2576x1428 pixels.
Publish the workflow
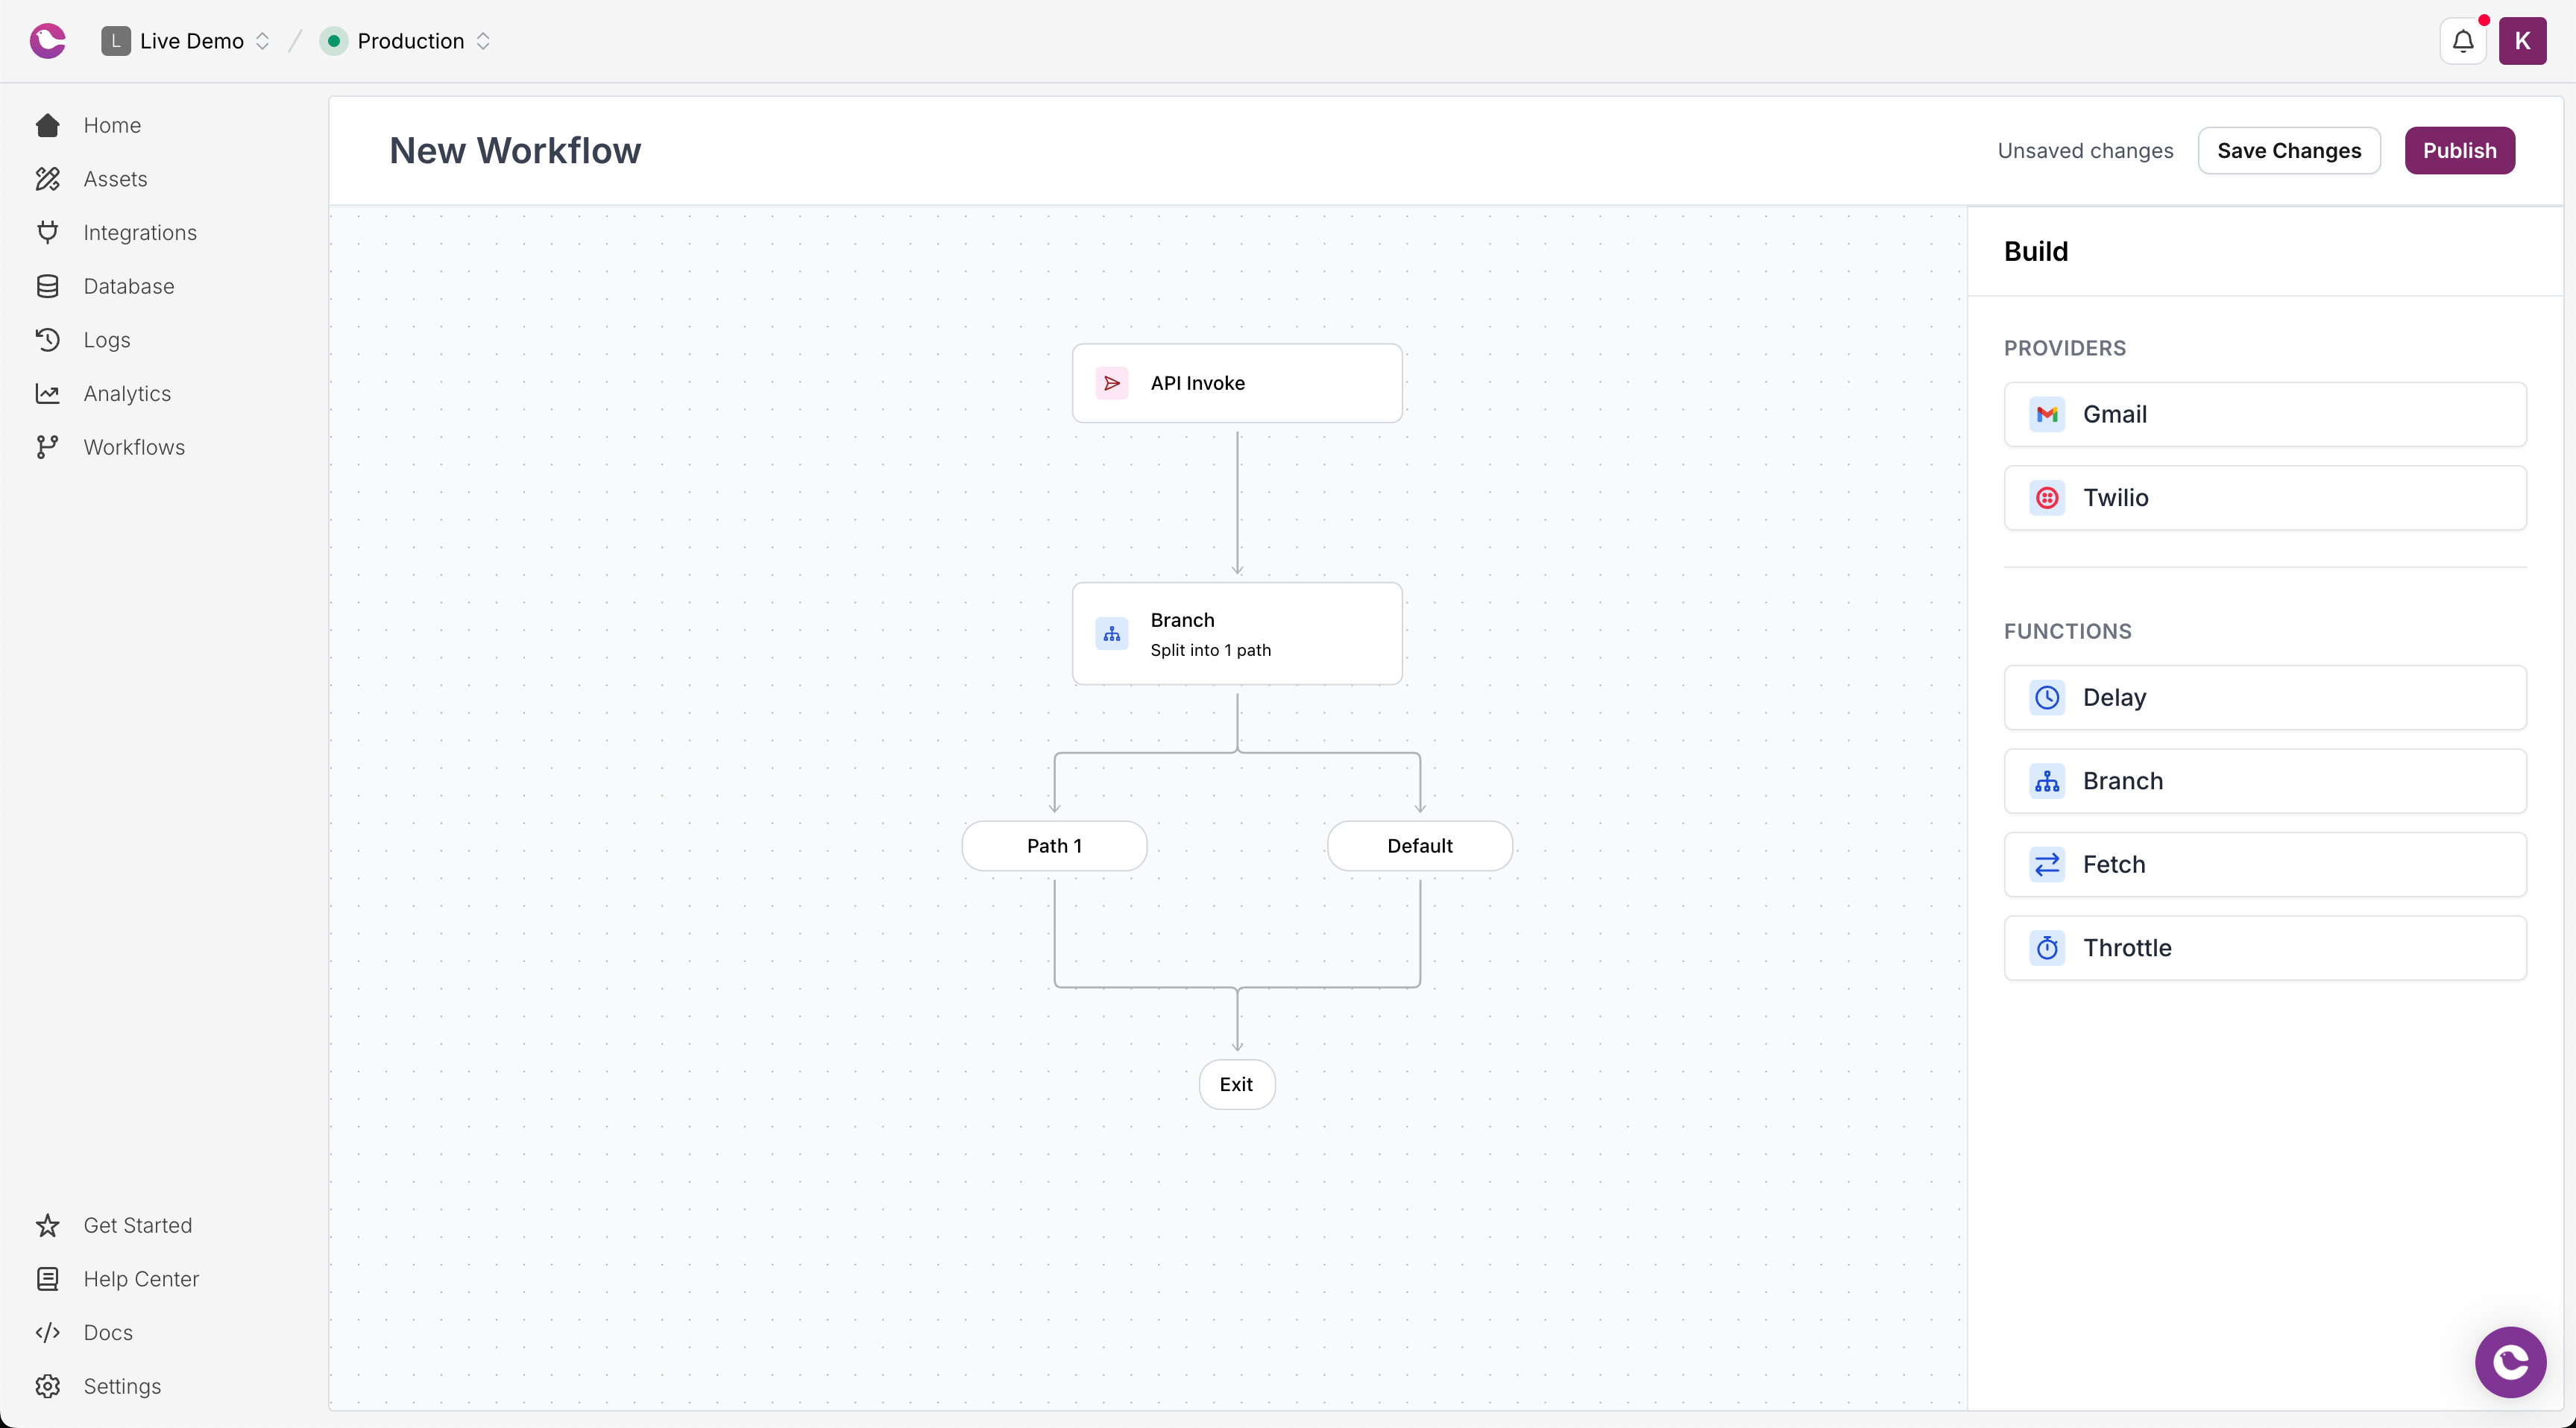(x=2460, y=150)
